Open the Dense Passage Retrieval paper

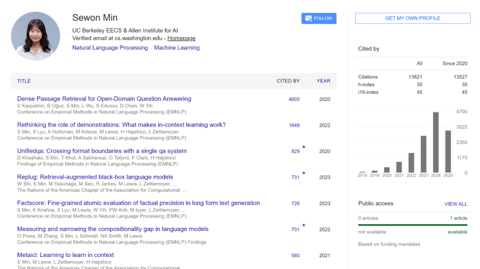[104, 99]
